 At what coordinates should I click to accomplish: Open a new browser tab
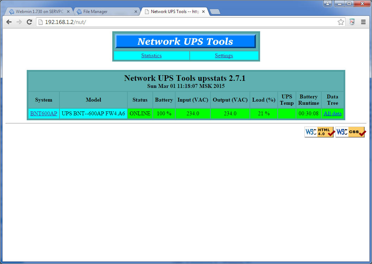(x=215, y=12)
